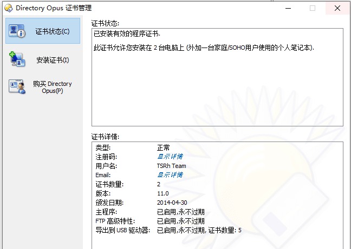The image size is (351, 249).
Task: Click the 类型 value 正常
Action: click(164, 147)
